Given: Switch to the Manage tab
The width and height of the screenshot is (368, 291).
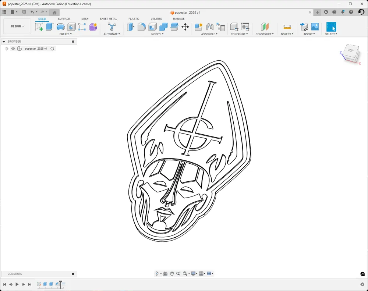Looking at the screenshot, I should click(x=179, y=19).
